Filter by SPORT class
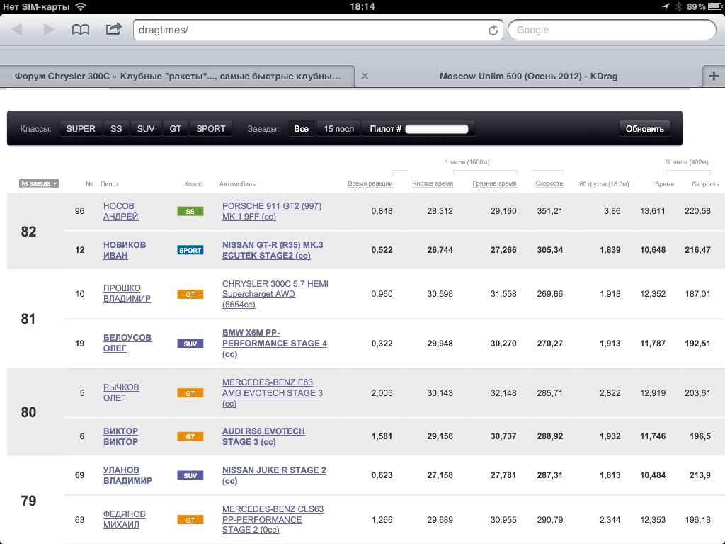Screen dimensions: 725x544 (x=211, y=129)
